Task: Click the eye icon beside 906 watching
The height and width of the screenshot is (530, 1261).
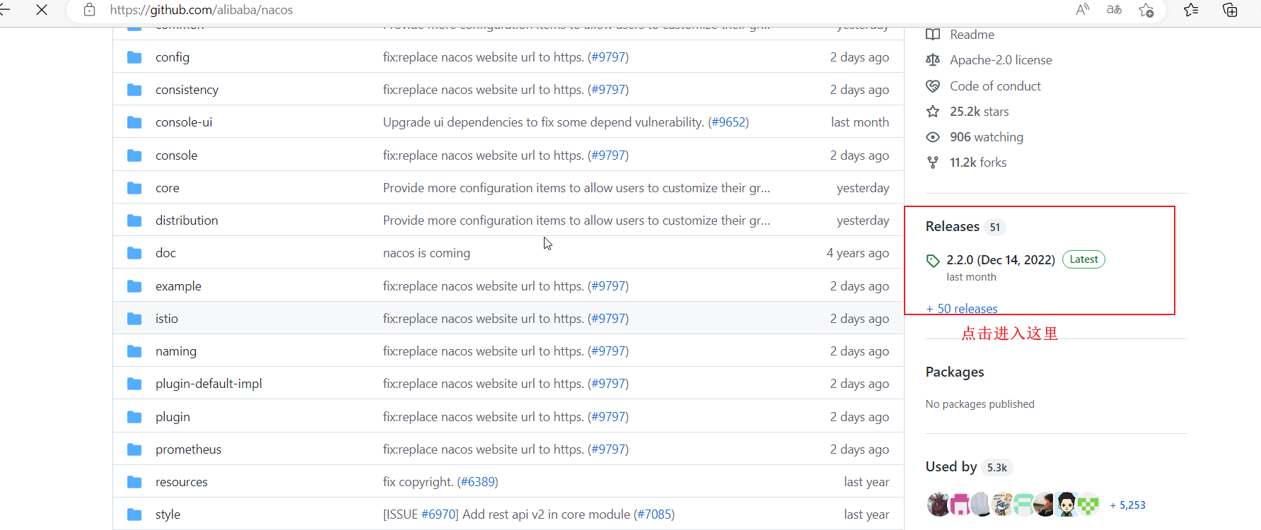Action: [x=933, y=137]
